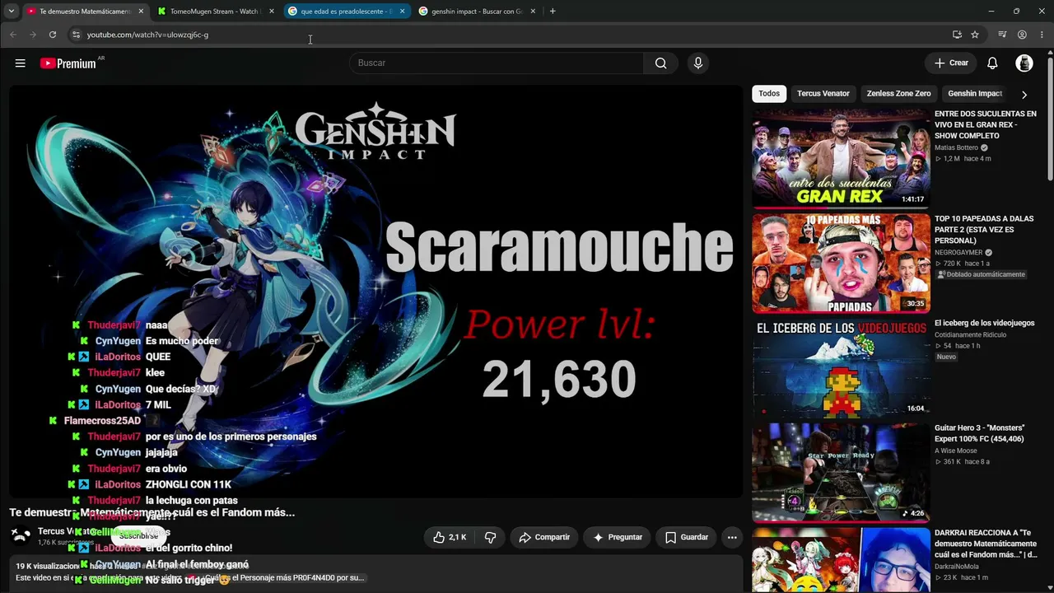This screenshot has width=1054, height=593.
Task: View site information icon in address bar
Action: tap(76, 35)
